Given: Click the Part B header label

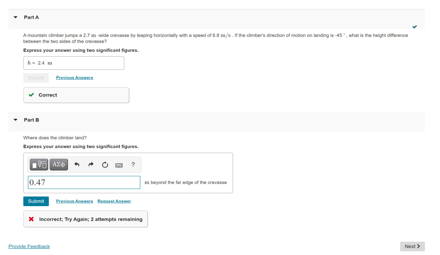Looking at the screenshot, I should 32,120.
